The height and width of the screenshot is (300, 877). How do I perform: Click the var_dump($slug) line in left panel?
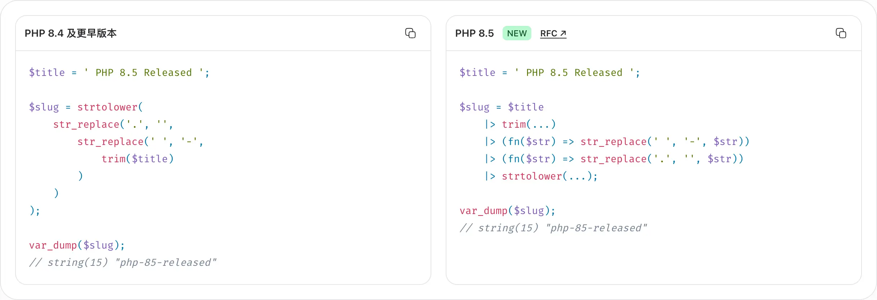coord(77,245)
